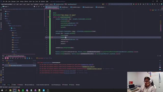163x92 pixels.
Task: Stop the process with the red stop button in the main toolbar
Action: 136,4
